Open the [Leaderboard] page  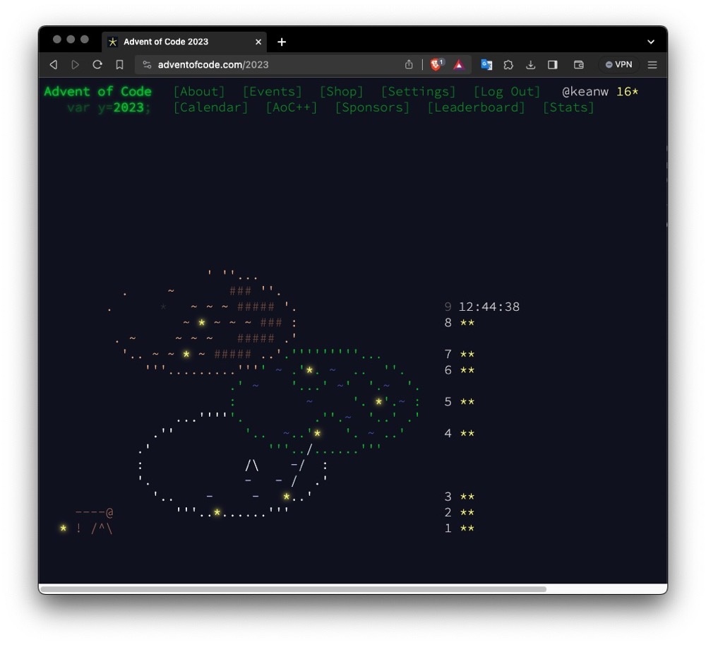pos(476,107)
